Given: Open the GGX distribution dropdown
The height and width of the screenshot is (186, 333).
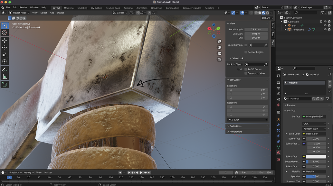Looking at the screenshot, I should [314, 124].
